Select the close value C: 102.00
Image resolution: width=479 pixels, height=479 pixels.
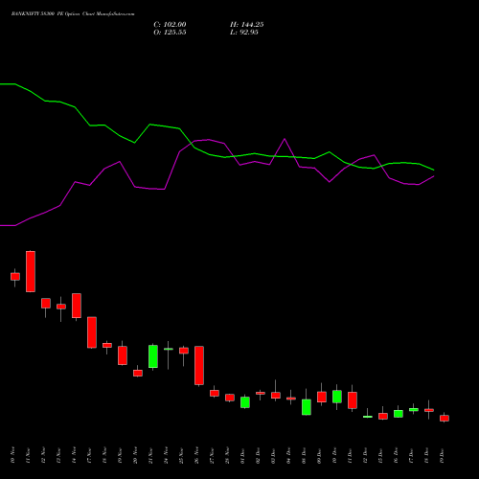(170, 25)
